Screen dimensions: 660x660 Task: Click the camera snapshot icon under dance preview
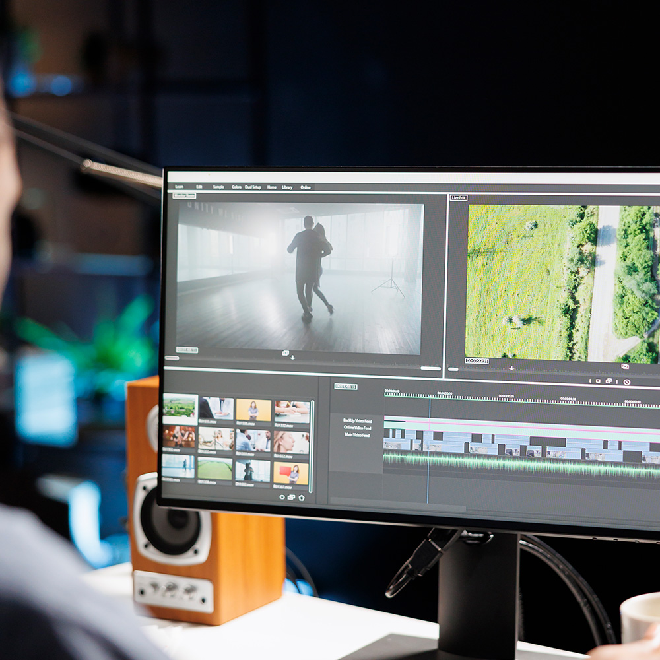285,353
